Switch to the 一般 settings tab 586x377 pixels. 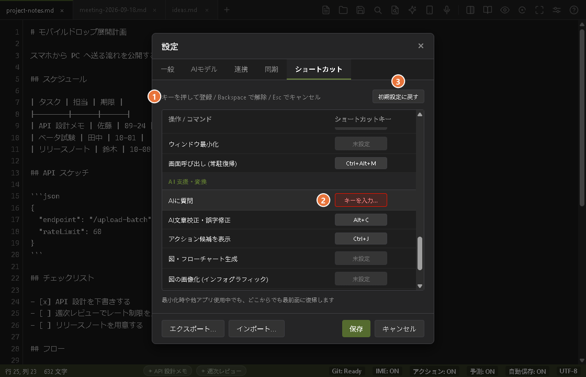pyautogui.click(x=167, y=69)
